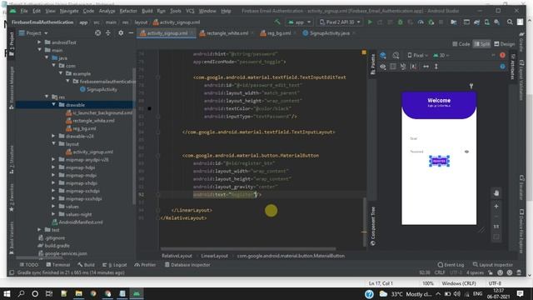Expand the androidTest folder
Viewport: 533px width, 300px height.
point(39,42)
